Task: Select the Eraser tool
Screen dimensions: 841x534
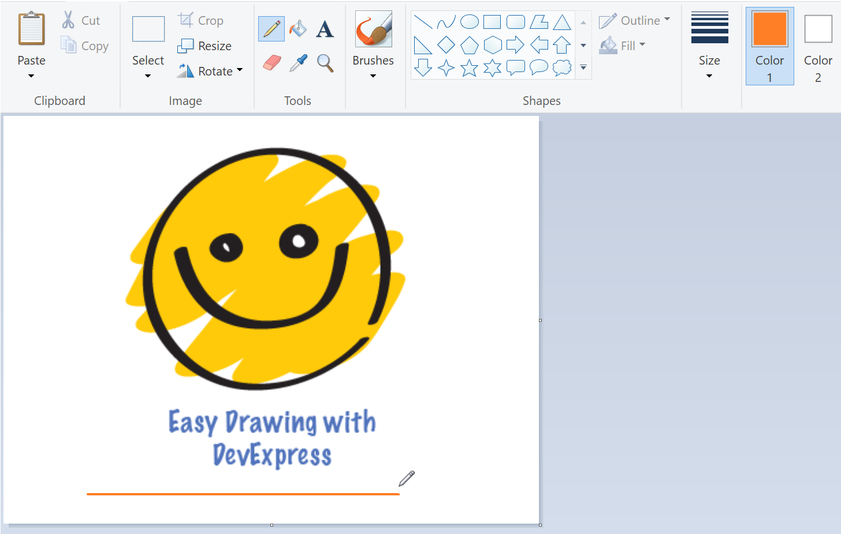Action: click(x=271, y=63)
